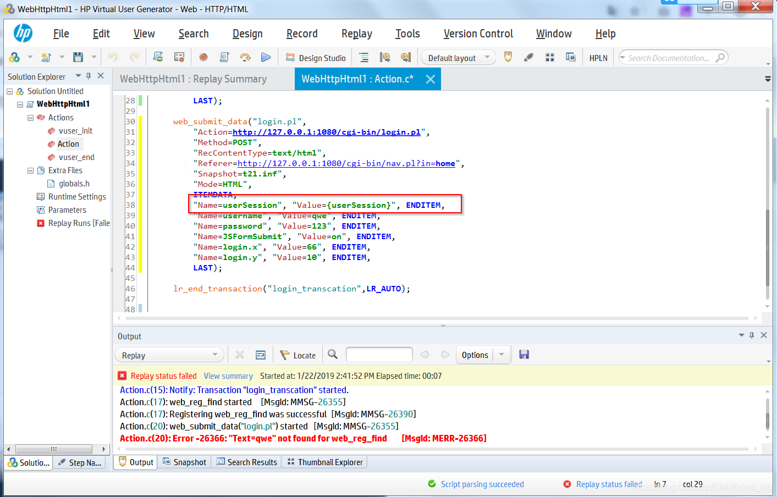Open dropdown arrow next to Add Solution
The width and height of the screenshot is (777, 497).
coord(30,57)
